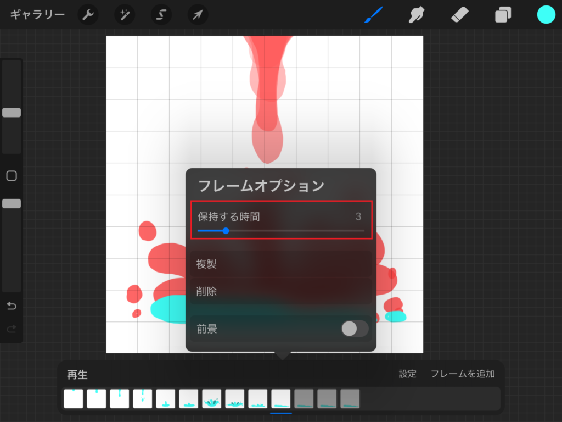562x422 pixels.
Task: Select the thirteenth frame thumbnail in timeline
Action: [350, 399]
